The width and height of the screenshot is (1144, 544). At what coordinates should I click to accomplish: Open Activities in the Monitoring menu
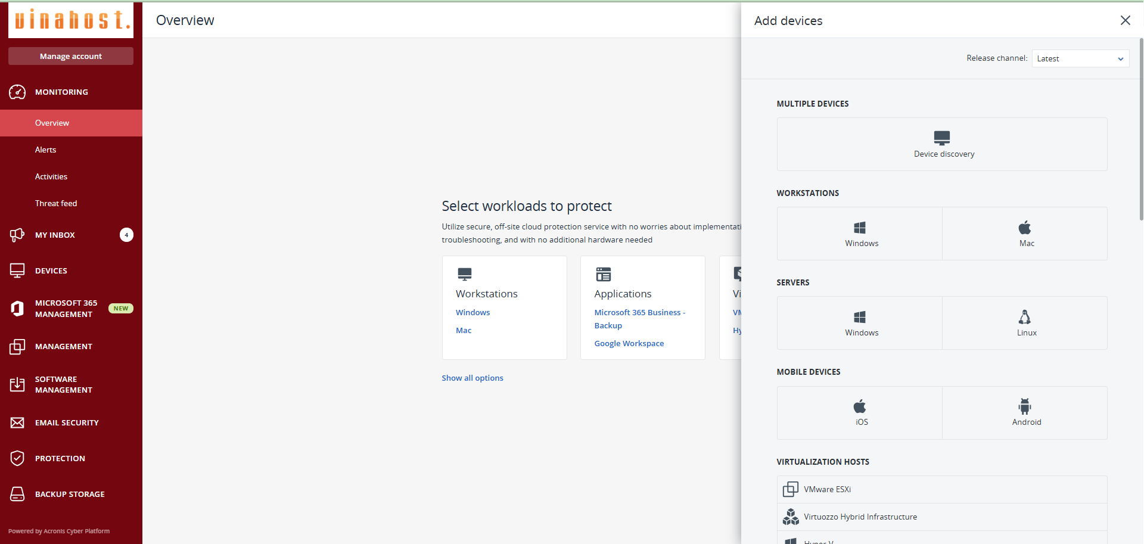pos(51,176)
